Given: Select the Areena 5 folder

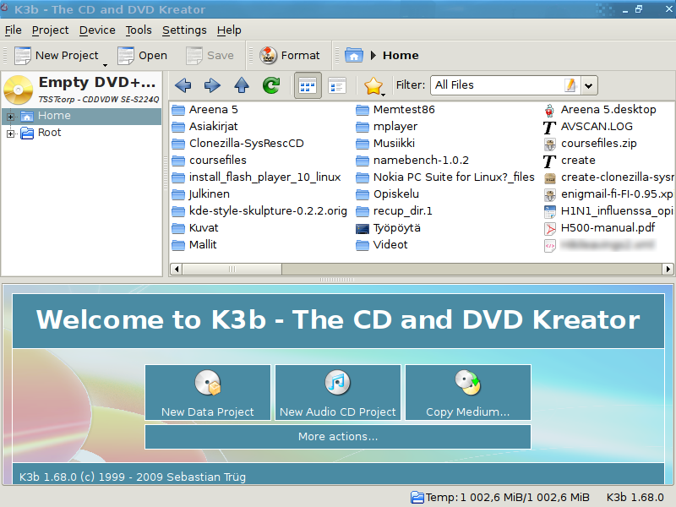Looking at the screenshot, I should [204, 110].
